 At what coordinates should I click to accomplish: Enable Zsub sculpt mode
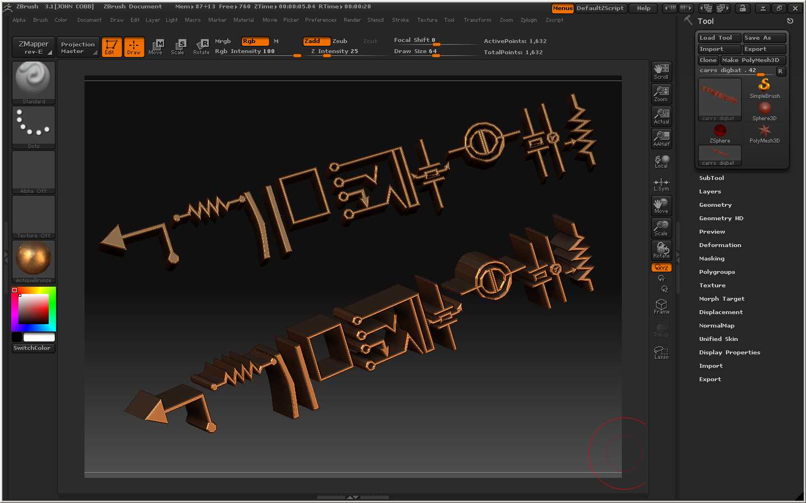(x=340, y=41)
